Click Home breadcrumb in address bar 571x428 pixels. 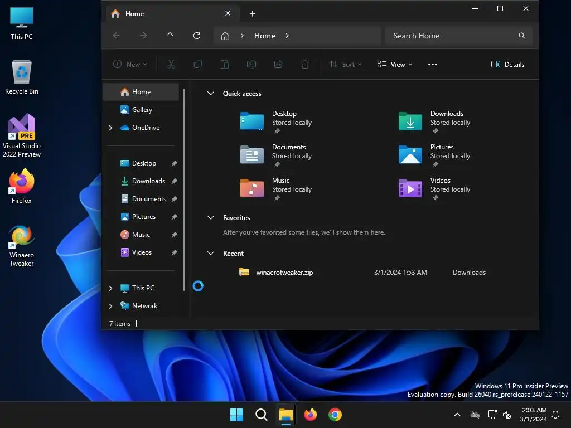click(265, 36)
